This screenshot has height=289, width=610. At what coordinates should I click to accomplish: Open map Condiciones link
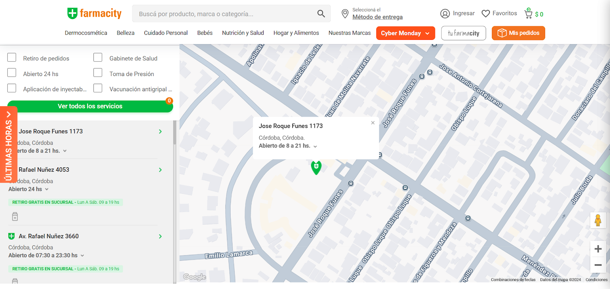pos(597,280)
